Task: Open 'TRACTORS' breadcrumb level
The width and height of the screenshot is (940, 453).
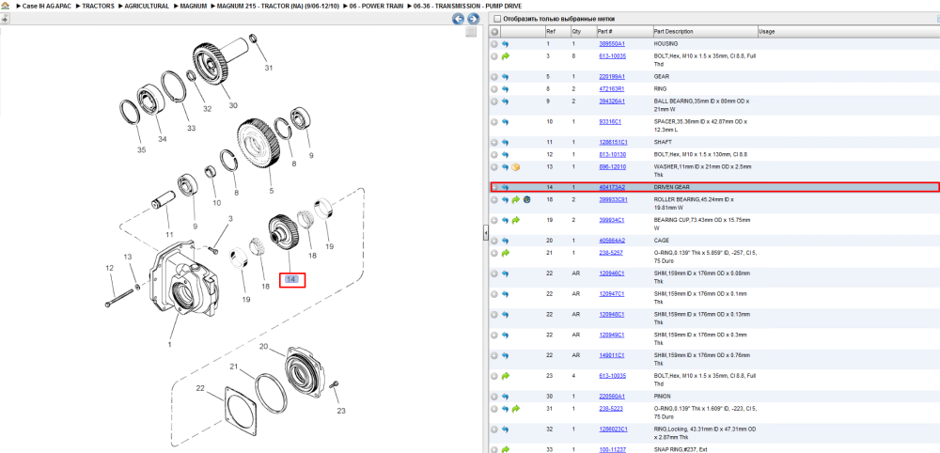Action: click(99, 6)
